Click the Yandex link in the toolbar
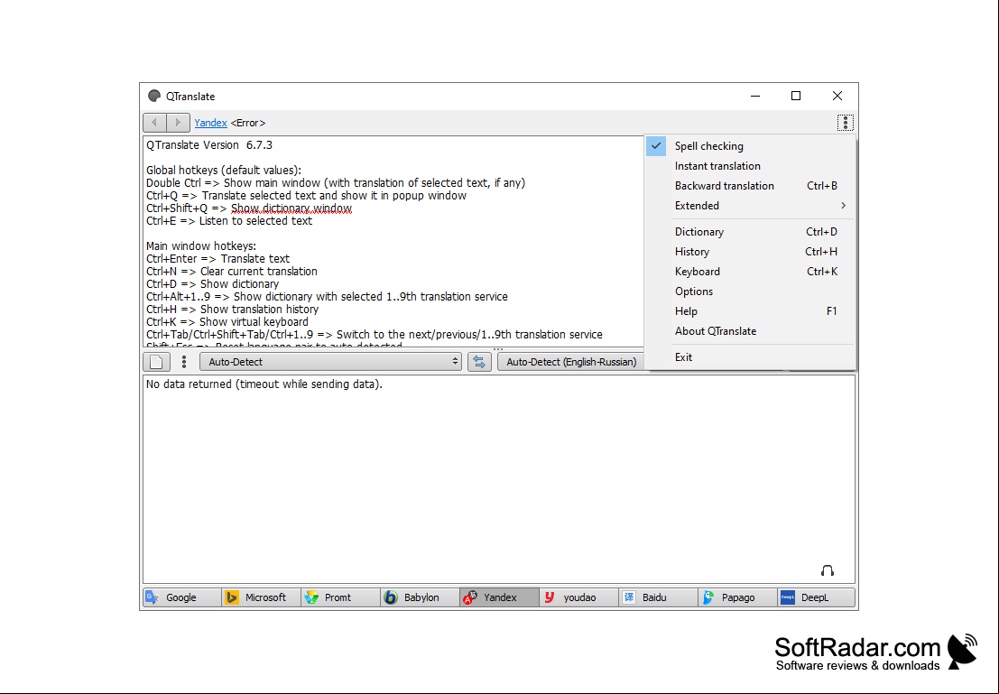 [x=210, y=123]
